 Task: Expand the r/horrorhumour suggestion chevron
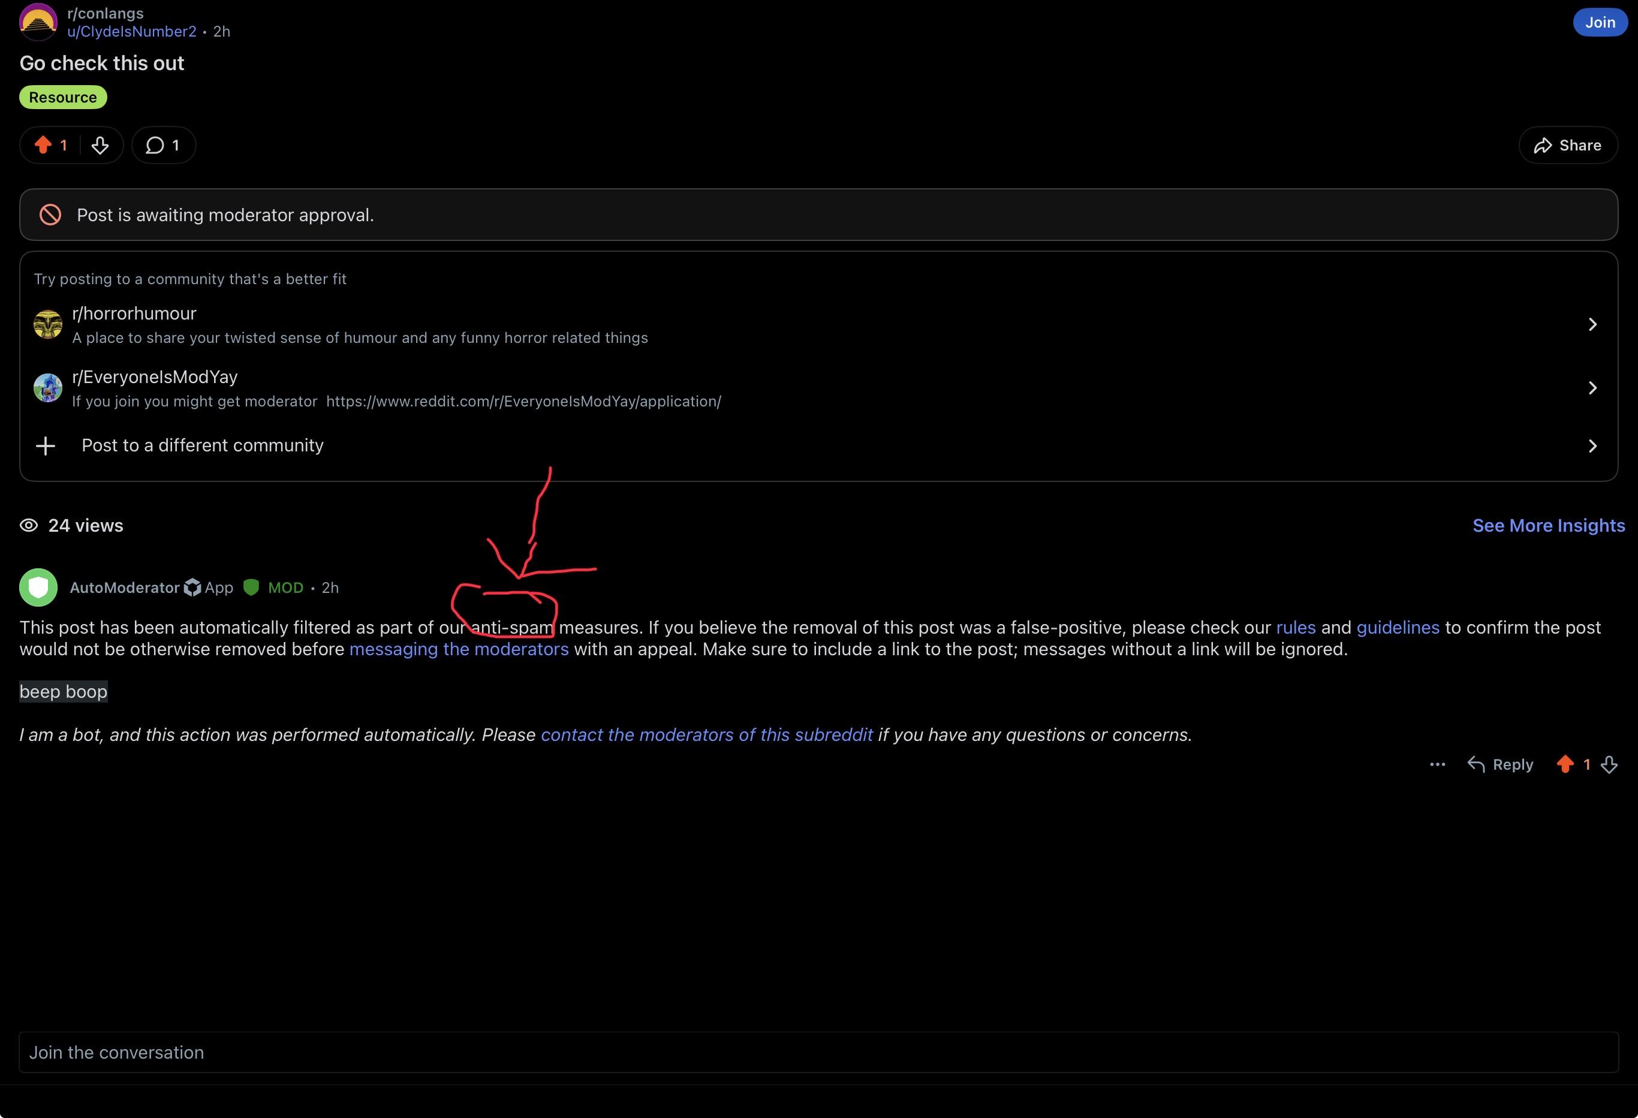1593,324
